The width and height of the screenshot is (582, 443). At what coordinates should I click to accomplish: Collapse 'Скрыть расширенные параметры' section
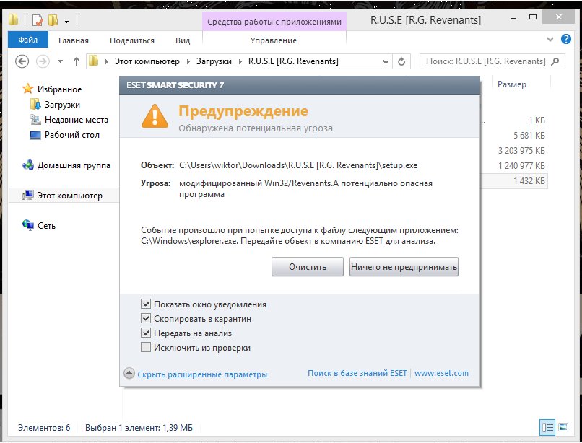[x=196, y=374]
